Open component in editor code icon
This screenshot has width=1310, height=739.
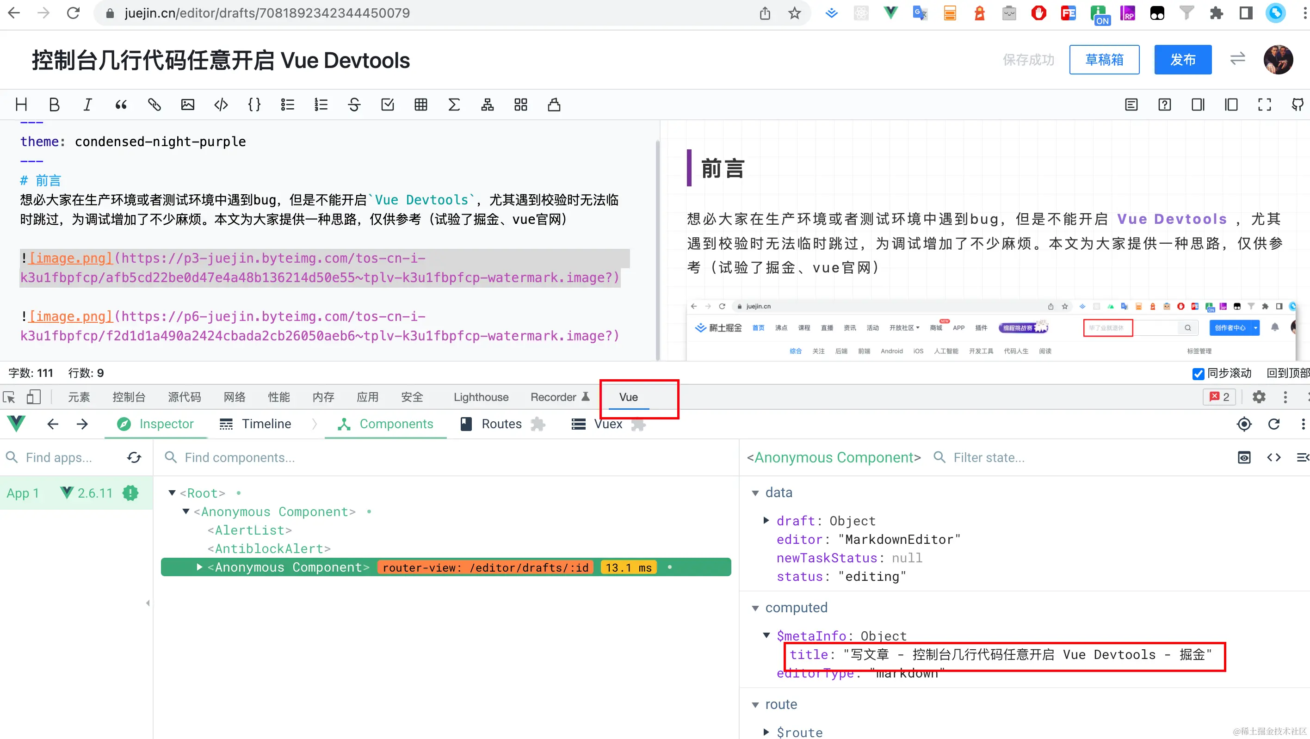tap(1273, 457)
